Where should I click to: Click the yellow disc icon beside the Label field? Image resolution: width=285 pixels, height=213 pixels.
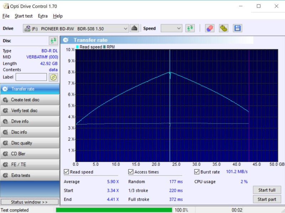[53, 77]
